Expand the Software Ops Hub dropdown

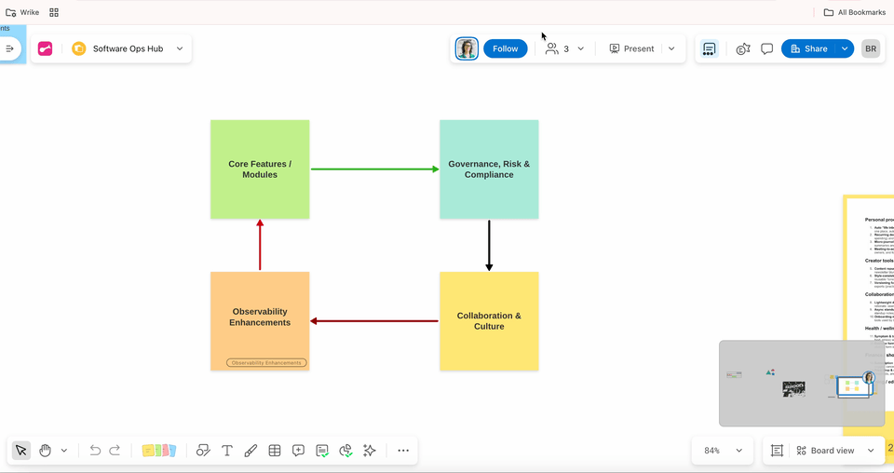180,48
